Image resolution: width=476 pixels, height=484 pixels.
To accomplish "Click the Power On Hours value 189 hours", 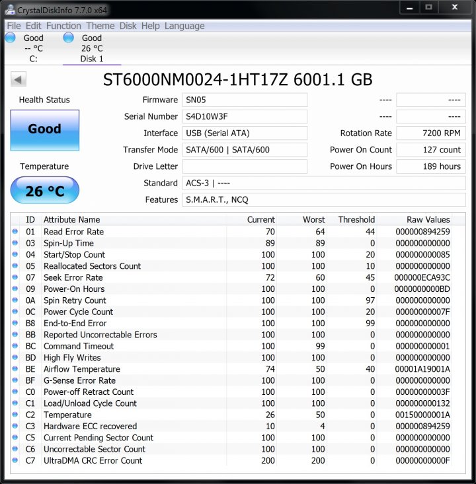I will tap(431, 166).
